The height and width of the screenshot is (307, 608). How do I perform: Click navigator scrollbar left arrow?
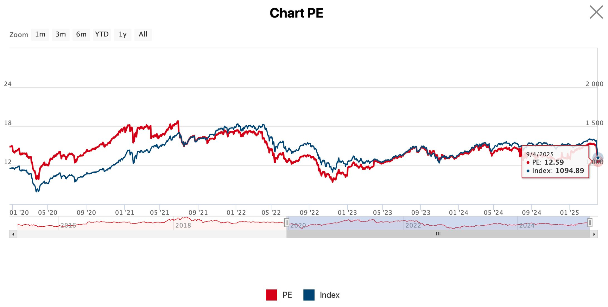[13, 234]
